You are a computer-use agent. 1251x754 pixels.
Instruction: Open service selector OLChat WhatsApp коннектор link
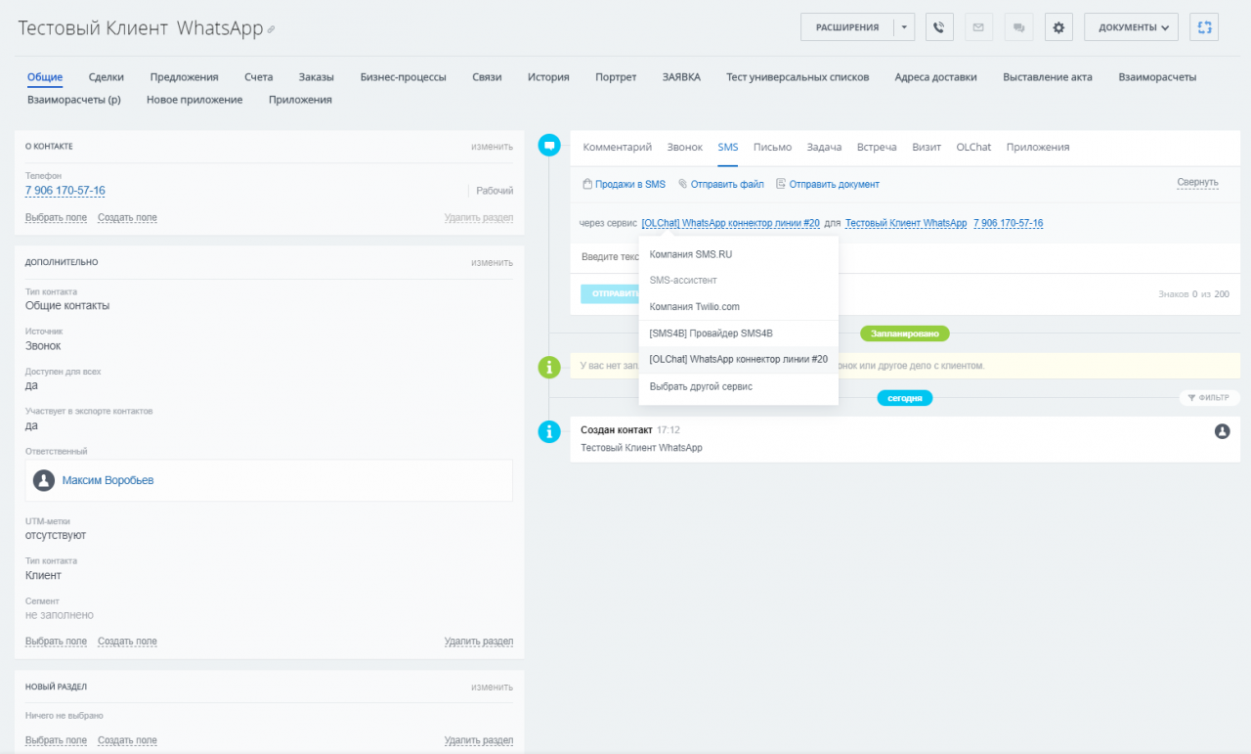(x=730, y=223)
